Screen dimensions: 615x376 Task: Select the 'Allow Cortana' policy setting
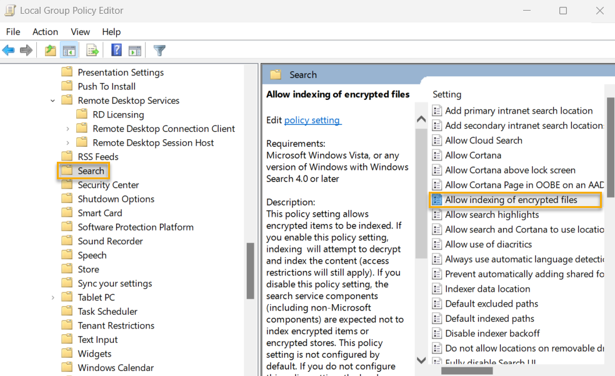pos(472,155)
